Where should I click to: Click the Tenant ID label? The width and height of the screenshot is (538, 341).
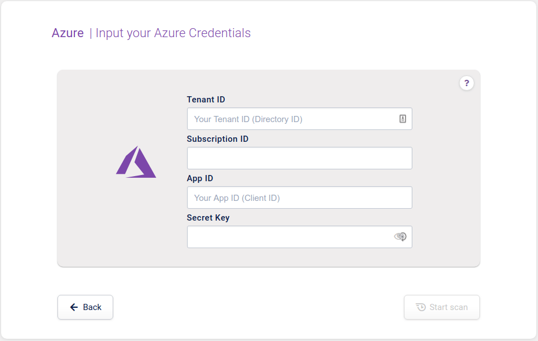coord(206,99)
